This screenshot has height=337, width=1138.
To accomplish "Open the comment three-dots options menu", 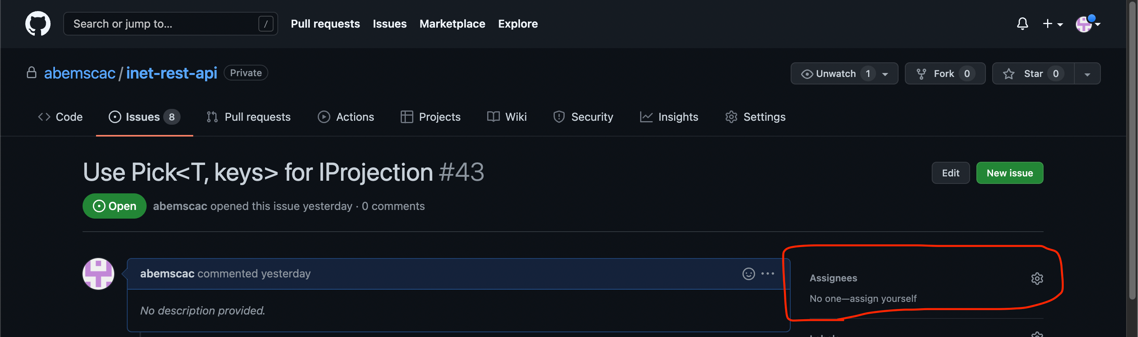I will [768, 274].
